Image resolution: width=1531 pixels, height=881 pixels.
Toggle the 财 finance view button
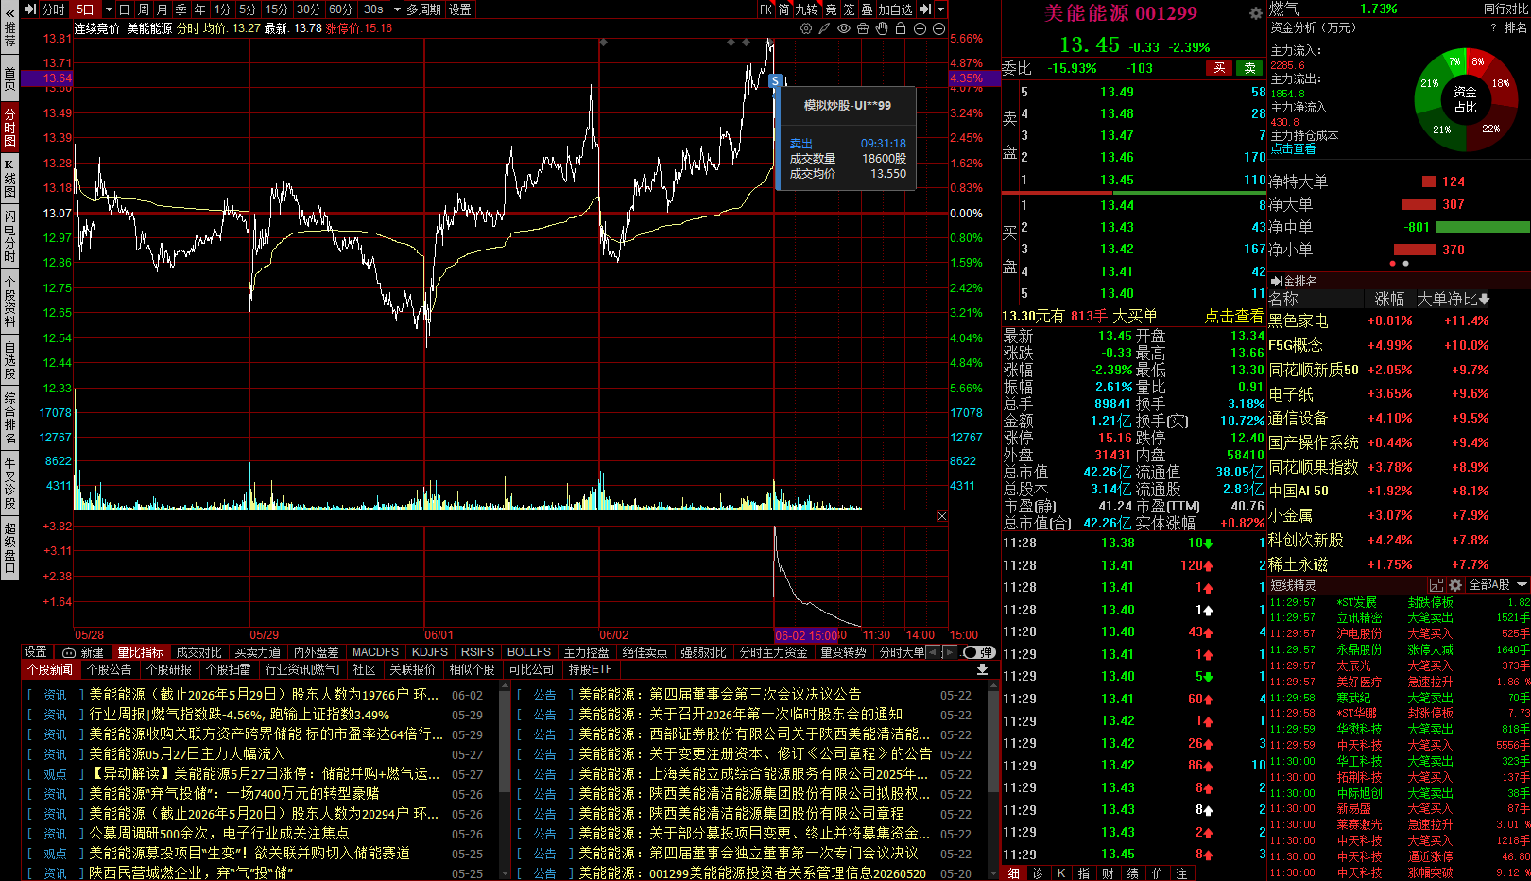[1108, 873]
